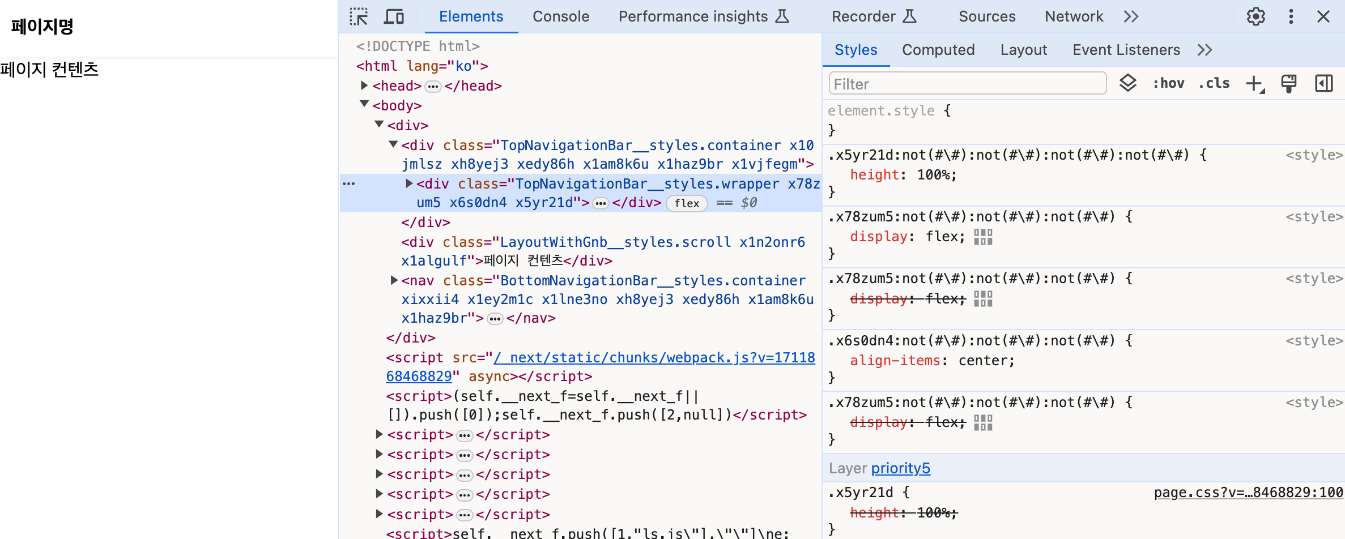This screenshot has height=539, width=1345.
Task: Open flexbox editor in last .x78zum5 rule
Action: (983, 422)
